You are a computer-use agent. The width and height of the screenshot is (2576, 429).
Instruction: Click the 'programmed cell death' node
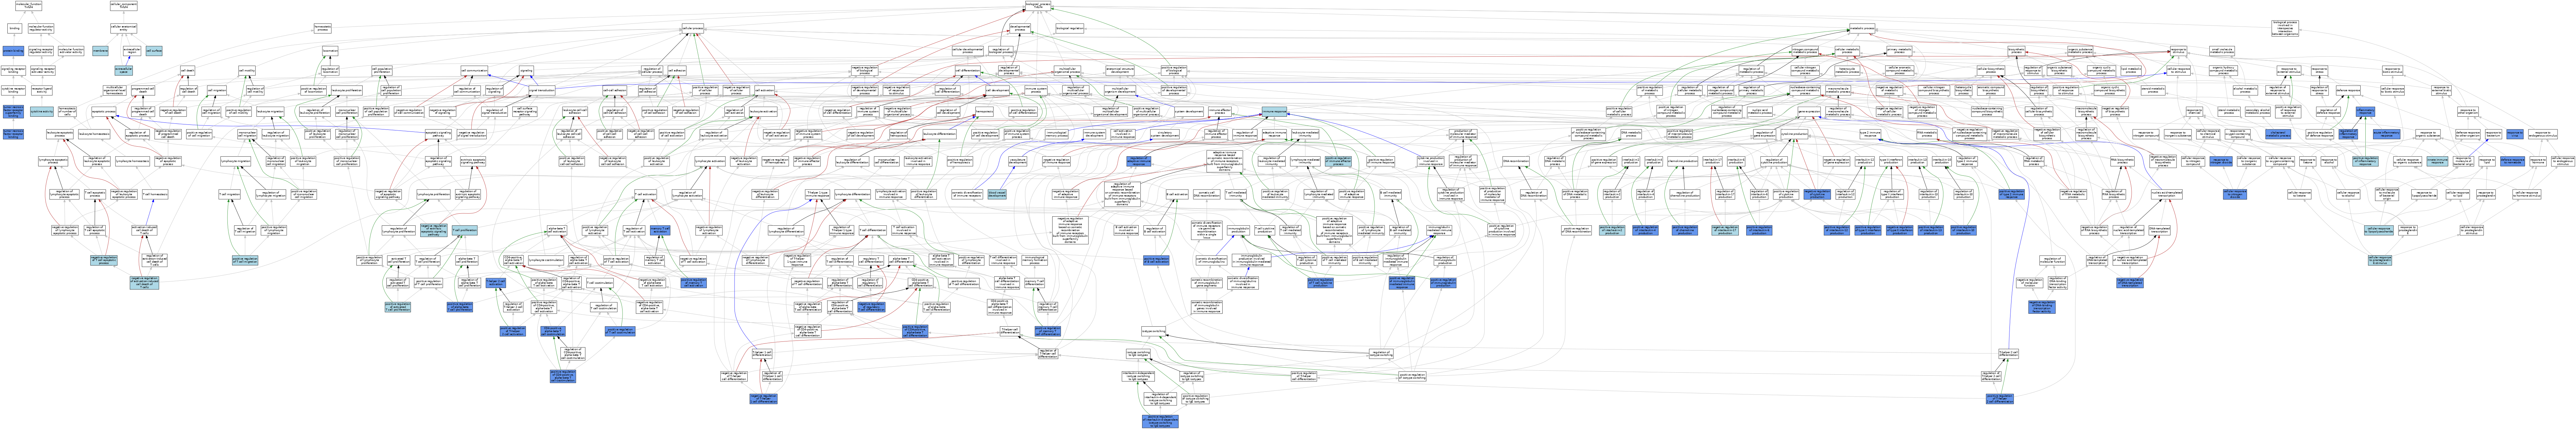[x=143, y=90]
